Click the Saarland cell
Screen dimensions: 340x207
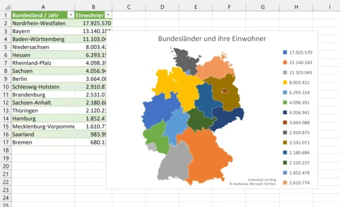tap(43, 134)
